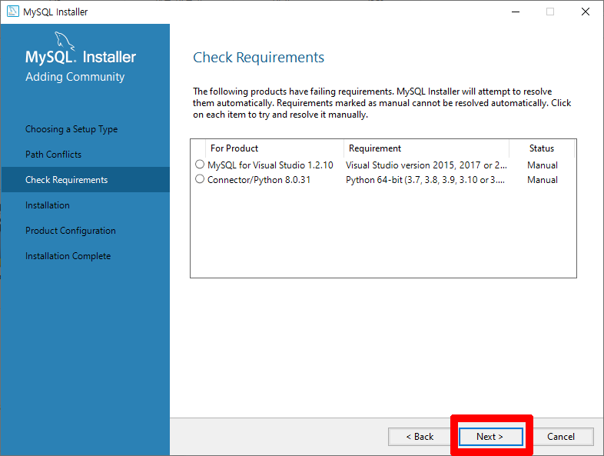Click the Next button

(x=491, y=437)
